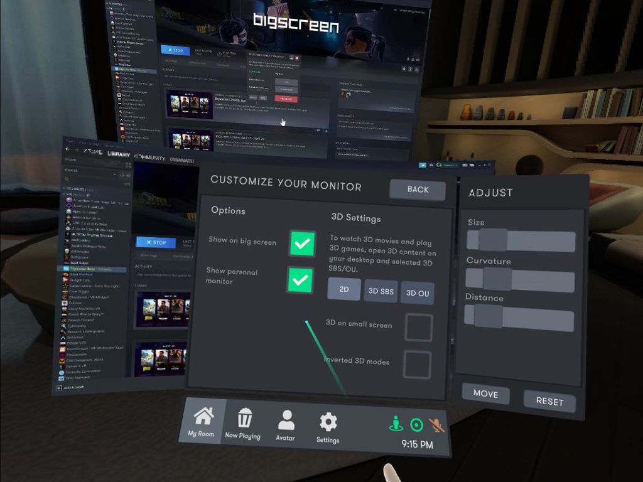Switch to the LIBRARY tab in Steam

point(119,154)
